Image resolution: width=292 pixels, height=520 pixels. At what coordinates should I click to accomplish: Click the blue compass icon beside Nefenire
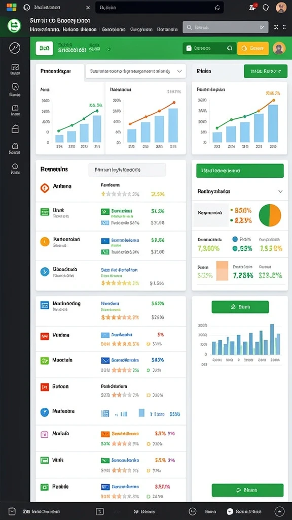tap(45, 412)
